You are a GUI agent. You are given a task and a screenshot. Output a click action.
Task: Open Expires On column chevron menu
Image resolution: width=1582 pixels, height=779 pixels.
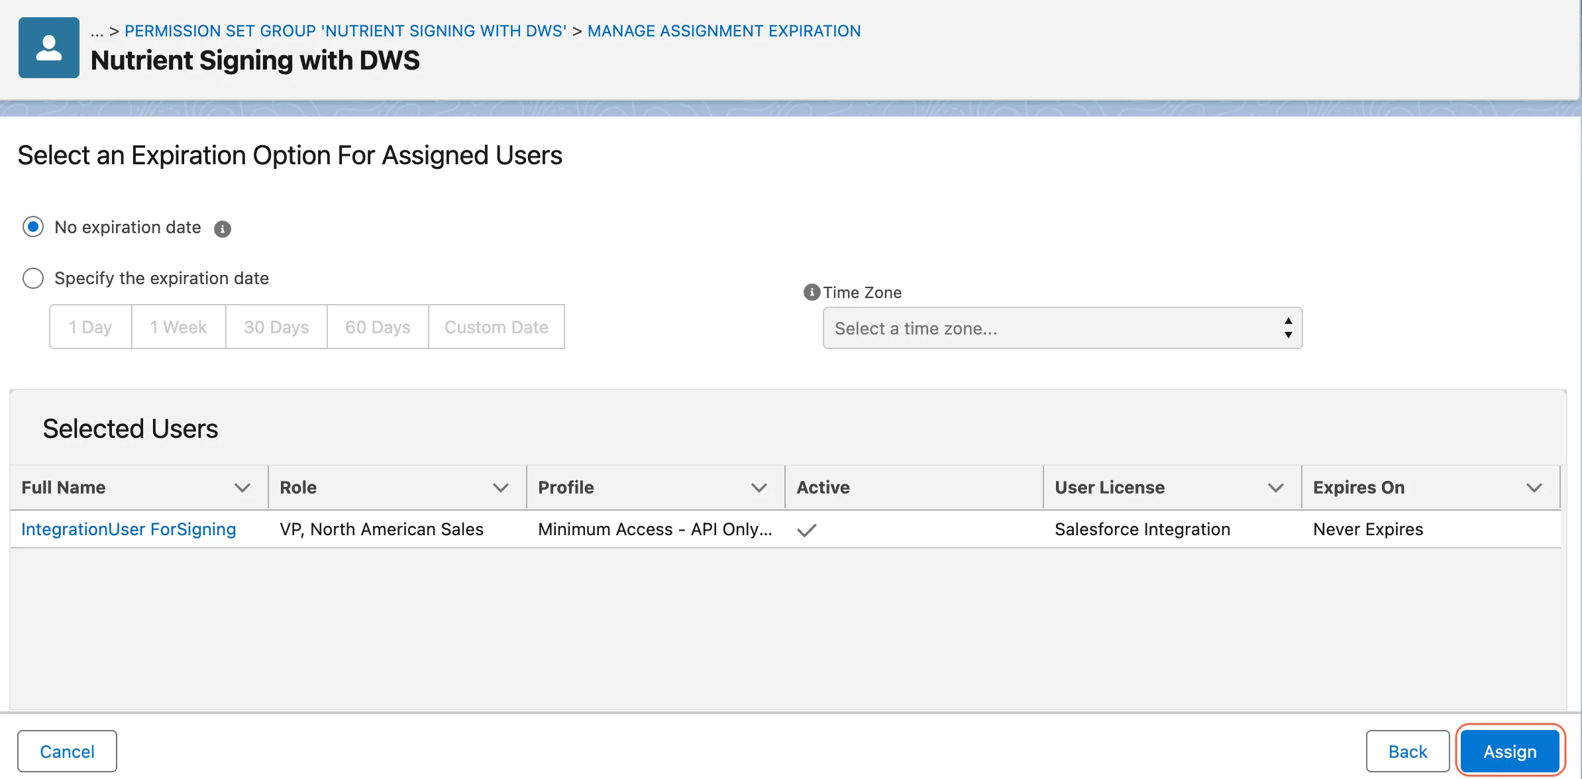1534,488
